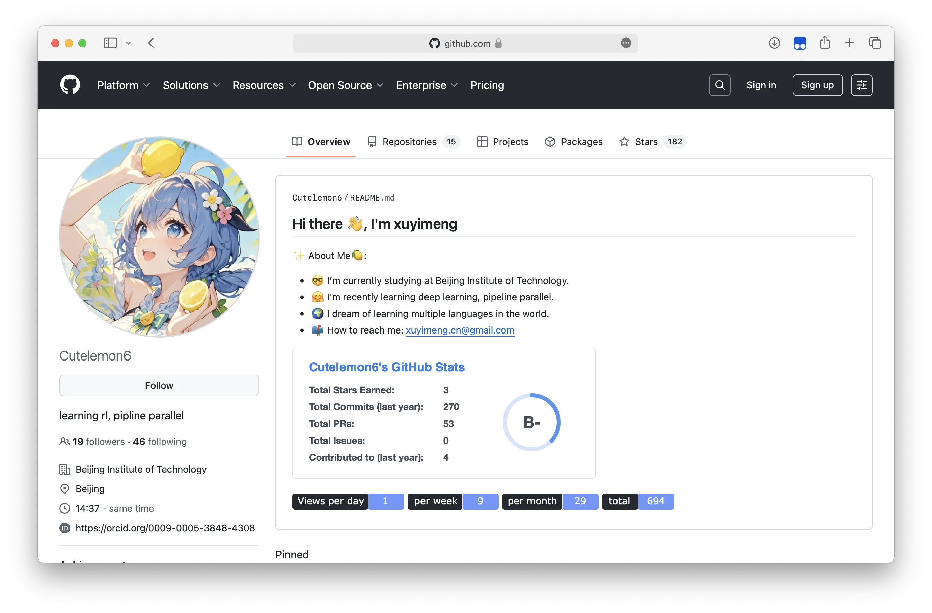Click the GitHub Octocat logo
932x613 pixels.
pyautogui.click(x=70, y=85)
